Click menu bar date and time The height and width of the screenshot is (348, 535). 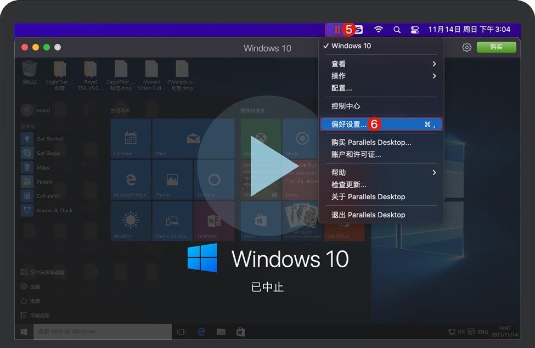pyautogui.click(x=469, y=29)
